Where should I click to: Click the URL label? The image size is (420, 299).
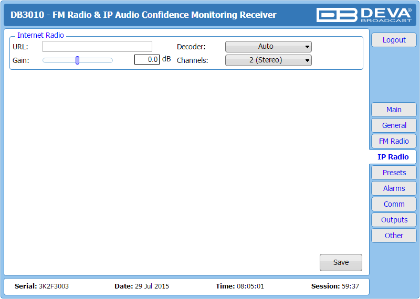[20, 47]
